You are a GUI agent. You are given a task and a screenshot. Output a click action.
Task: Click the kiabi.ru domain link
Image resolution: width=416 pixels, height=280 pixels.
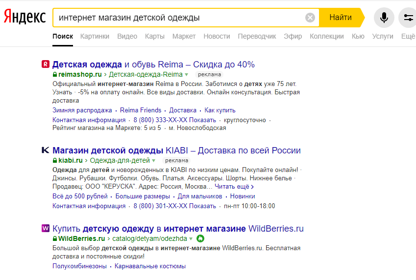pyautogui.click(x=70, y=160)
